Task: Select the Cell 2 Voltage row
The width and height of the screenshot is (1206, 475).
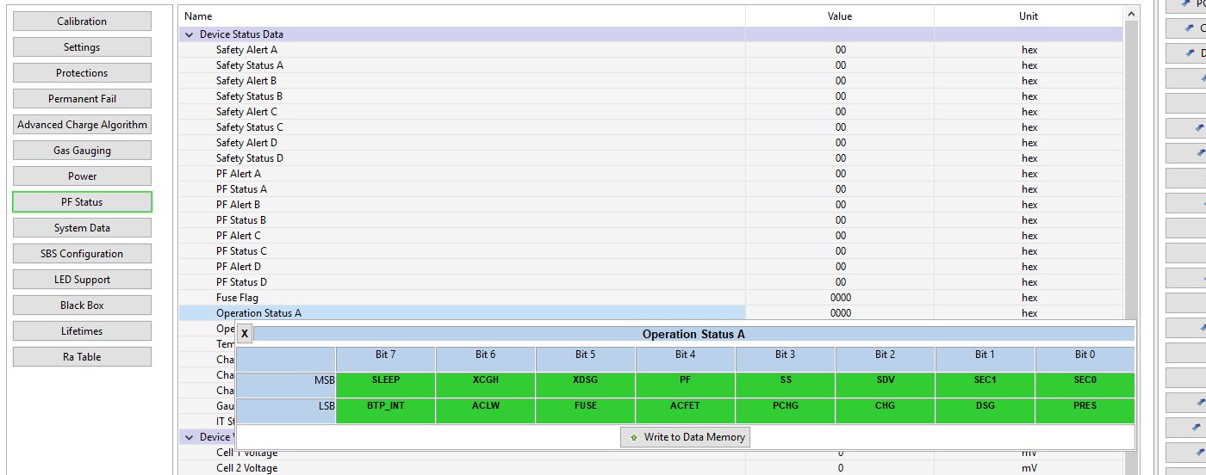Action: (651, 468)
